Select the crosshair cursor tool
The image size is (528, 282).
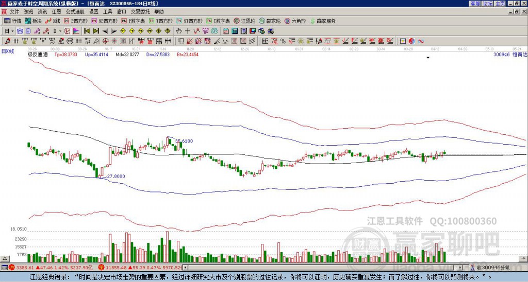[188, 31]
